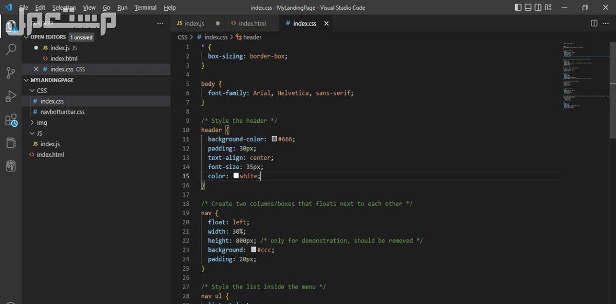Place cursor on 'box-sizing: border-box;' line
This screenshot has width=616, height=304.
pyautogui.click(x=248, y=56)
